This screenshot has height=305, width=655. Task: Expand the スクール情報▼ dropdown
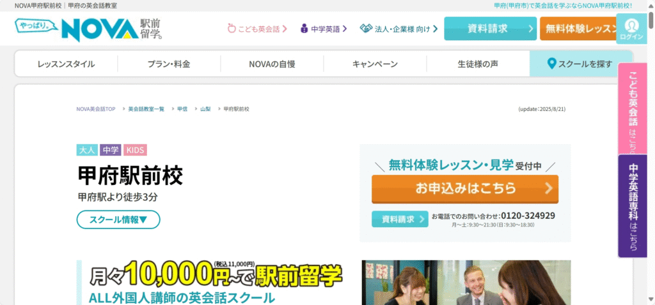[118, 219]
